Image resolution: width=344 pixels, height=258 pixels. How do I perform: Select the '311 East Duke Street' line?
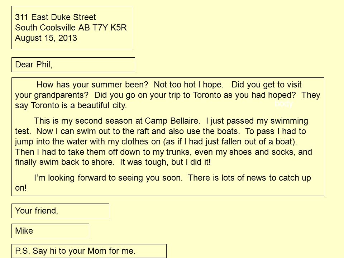coord(56,17)
